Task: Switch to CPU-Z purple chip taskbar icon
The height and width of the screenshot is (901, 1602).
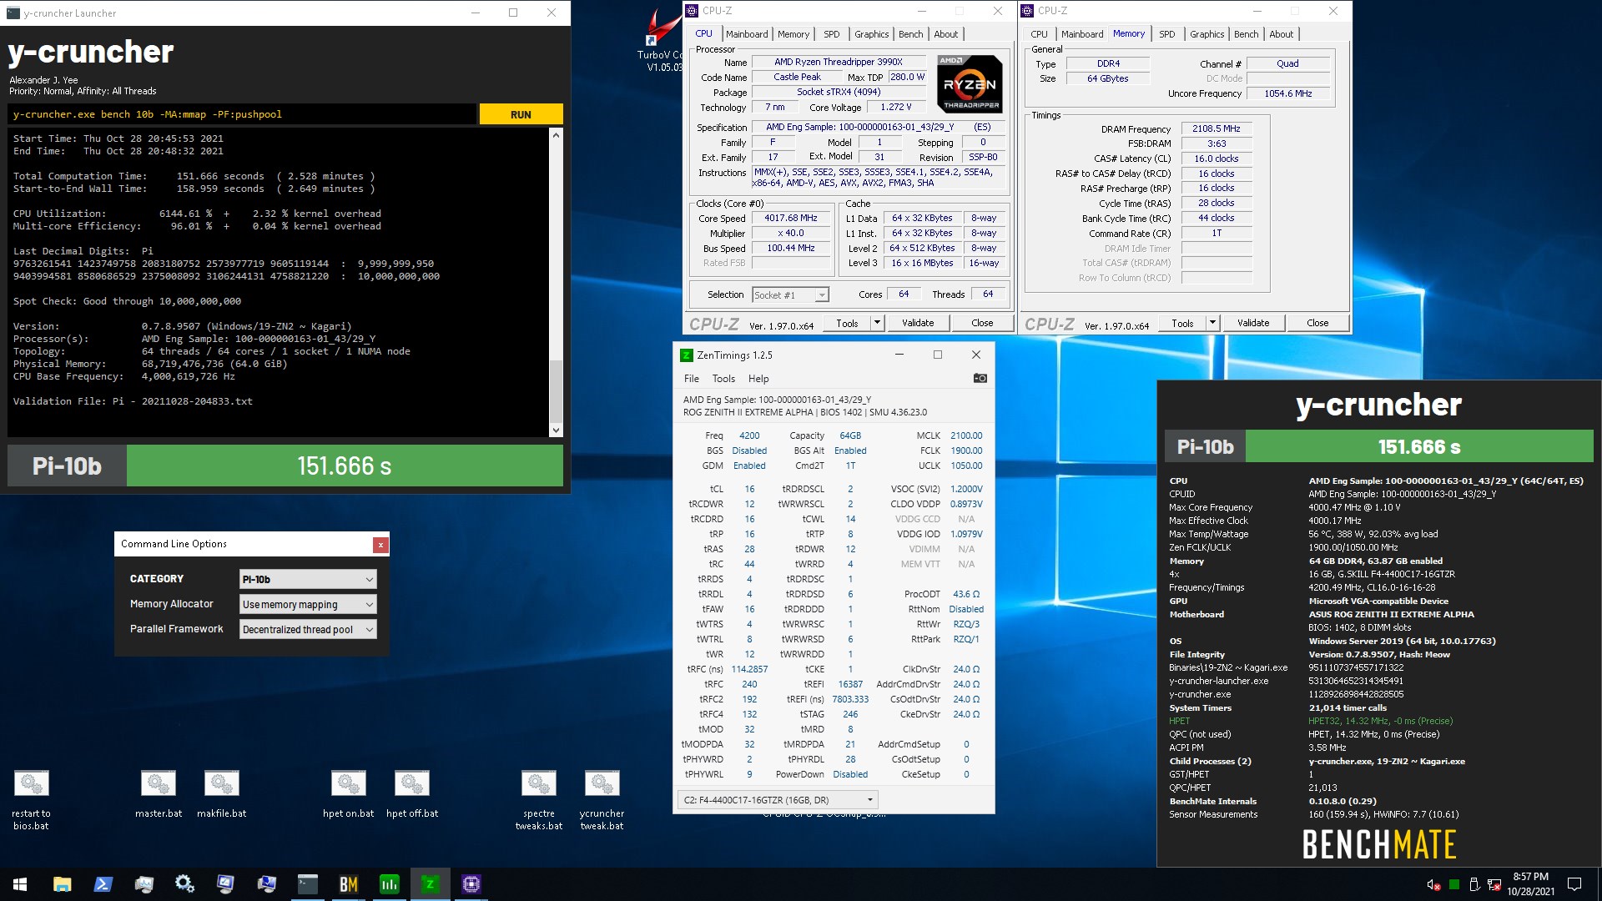Action: (471, 884)
